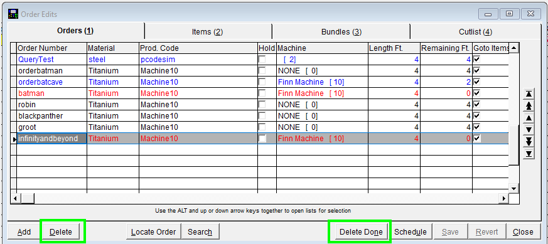This screenshot has height=244, width=548.
Task: Select the batman order number cell
Action: [x=51, y=93]
